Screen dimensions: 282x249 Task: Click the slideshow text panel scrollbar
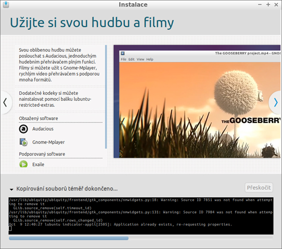coord(106,97)
